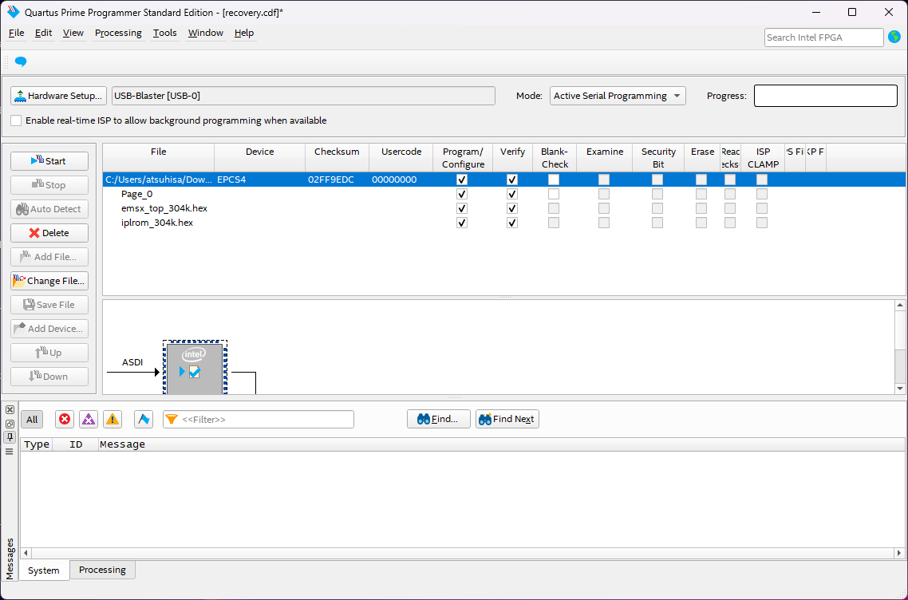Select the iplrom_304k.hex row
The image size is (908, 600).
[503, 223]
